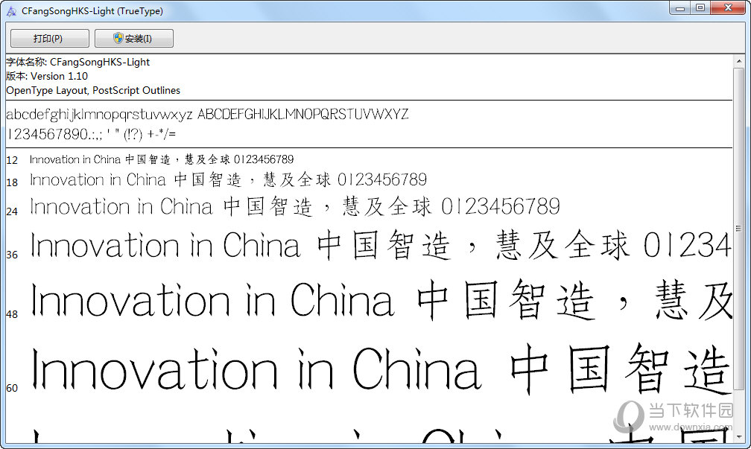Click the 12-point Innovation in China sample
The height and width of the screenshot is (449, 751).
[162, 159]
